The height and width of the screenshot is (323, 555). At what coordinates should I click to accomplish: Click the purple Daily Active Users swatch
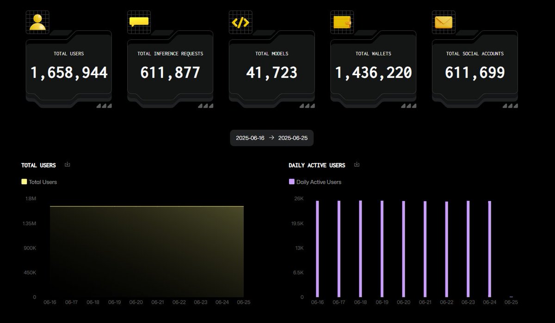click(x=291, y=182)
